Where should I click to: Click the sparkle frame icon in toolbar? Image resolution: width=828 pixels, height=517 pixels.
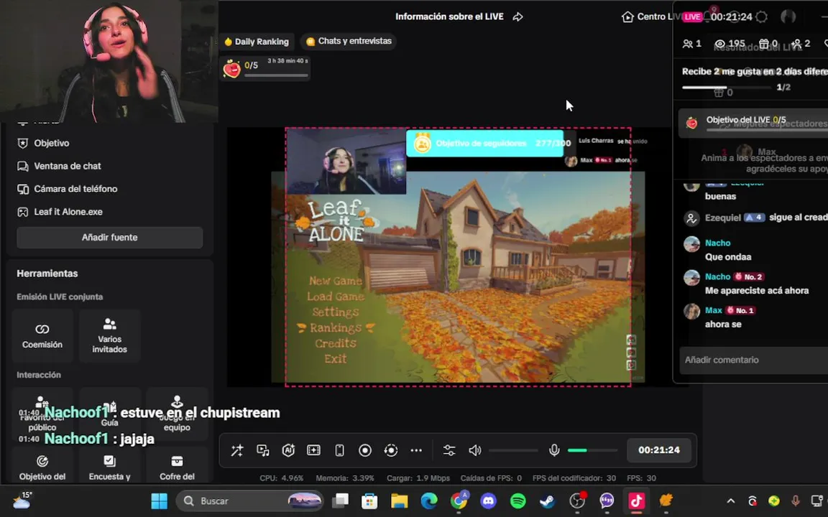[313, 450]
